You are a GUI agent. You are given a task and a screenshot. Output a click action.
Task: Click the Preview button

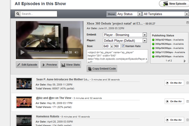click(x=49, y=65)
